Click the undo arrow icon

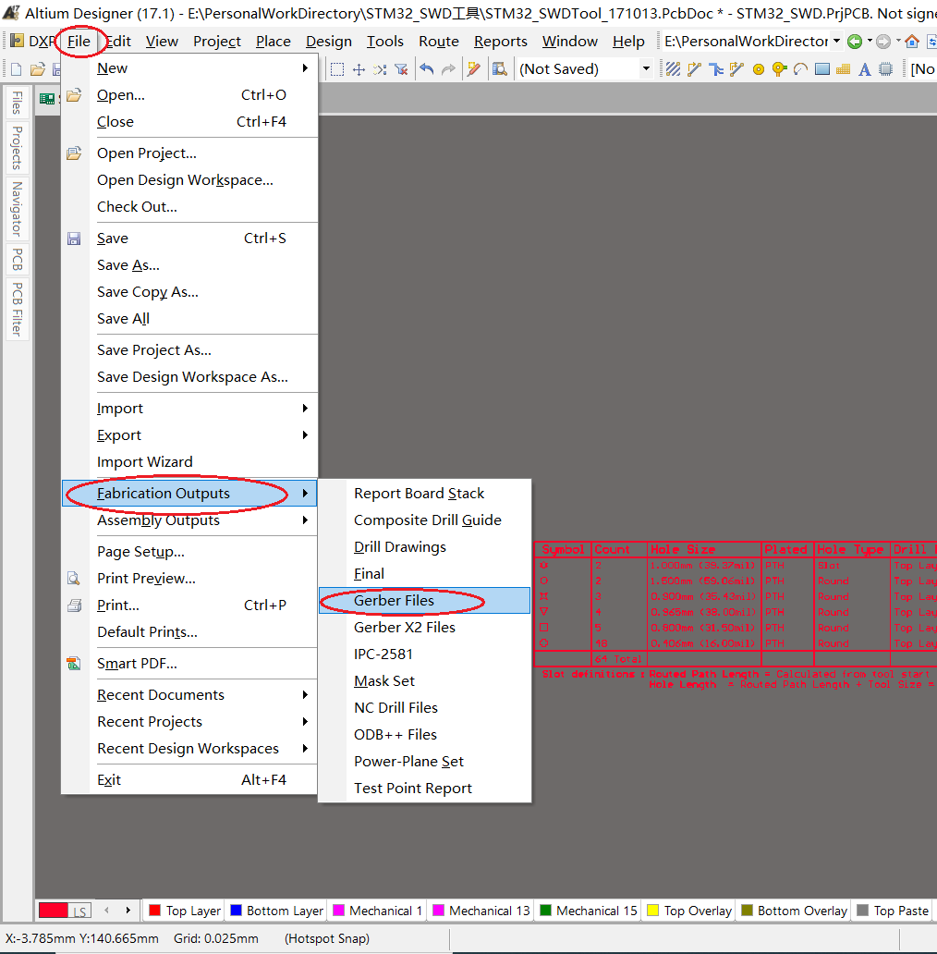click(x=427, y=69)
